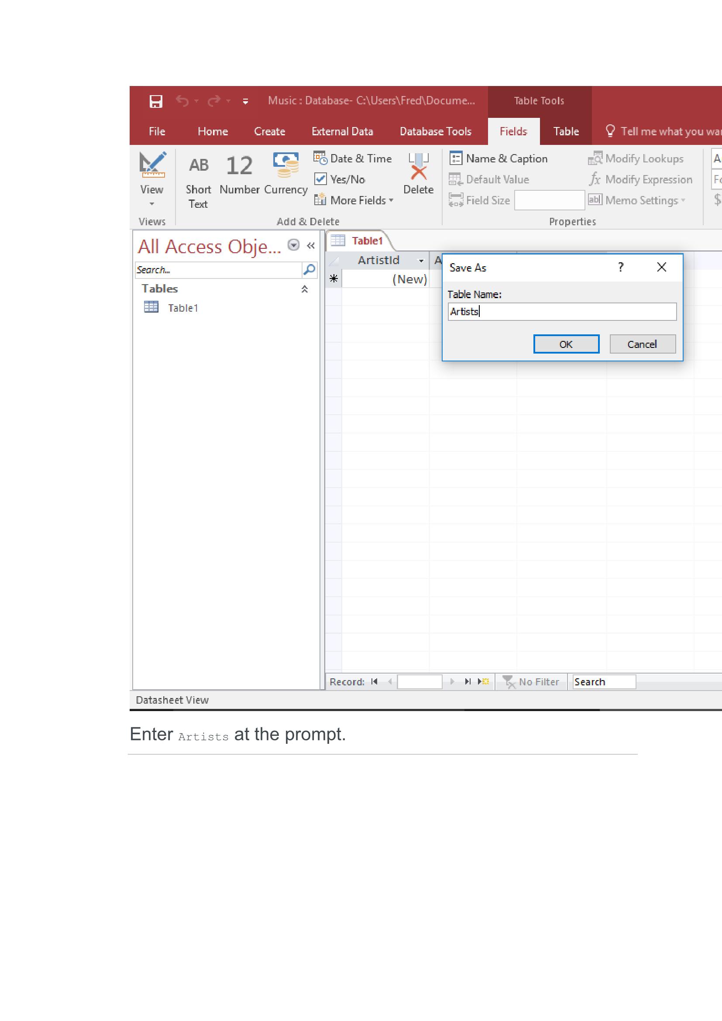Cancel the Save As dialog
The width and height of the screenshot is (722, 1021).
coord(642,344)
